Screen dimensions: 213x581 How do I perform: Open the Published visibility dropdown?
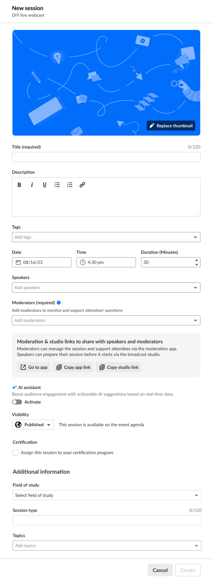(x=33, y=425)
